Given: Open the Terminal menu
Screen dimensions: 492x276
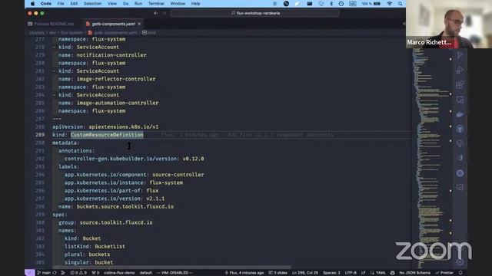Looking at the screenshot, I should point(156,4).
